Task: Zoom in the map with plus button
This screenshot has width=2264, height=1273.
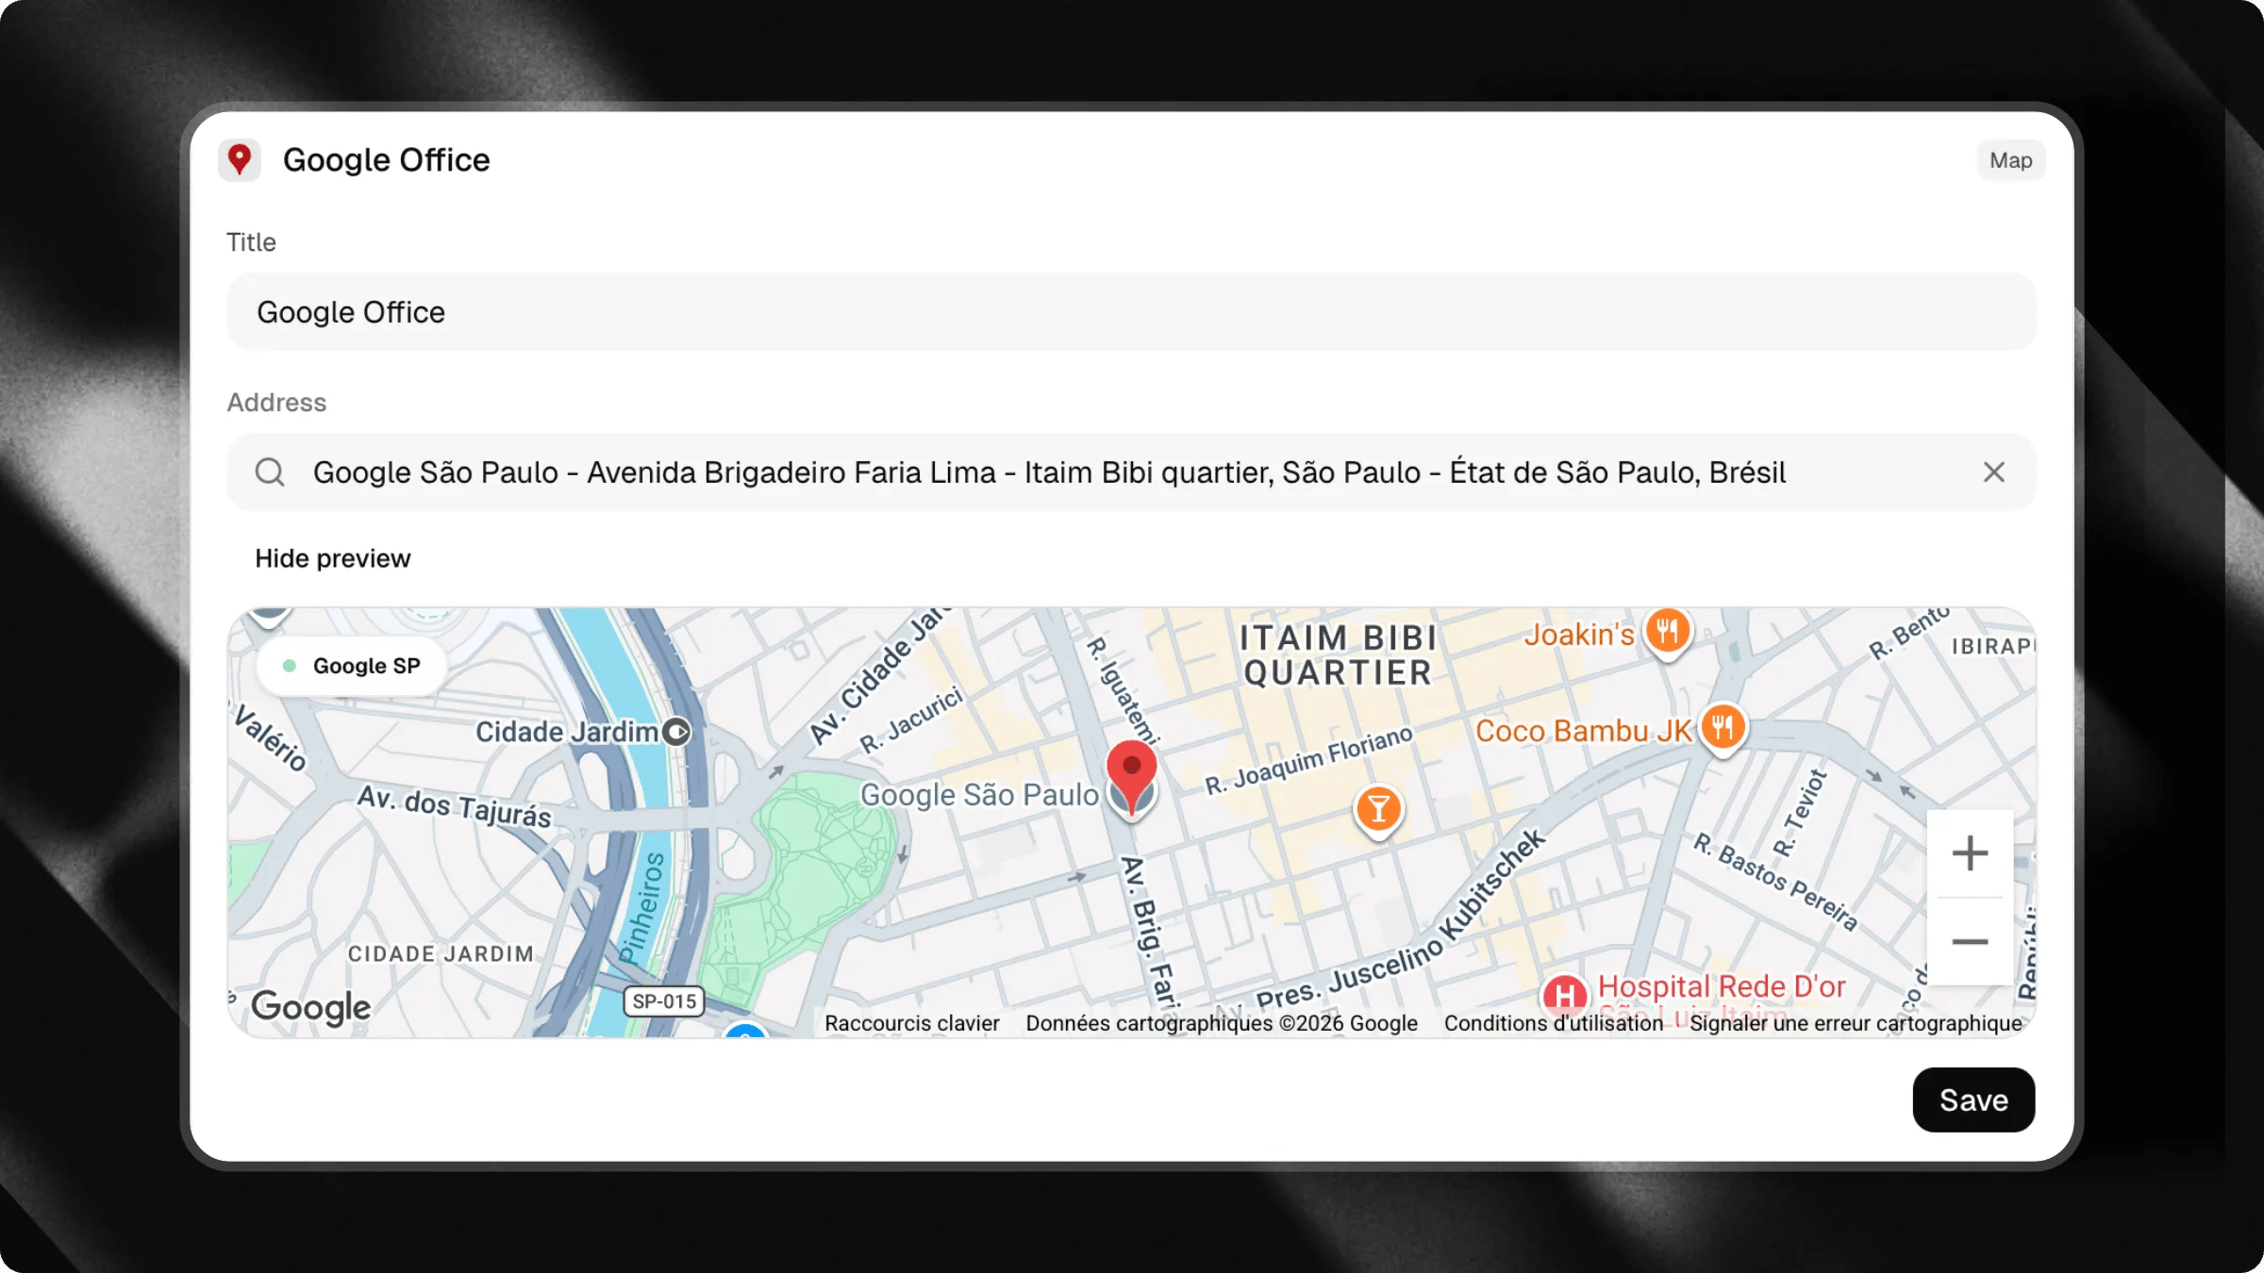Action: (1970, 853)
